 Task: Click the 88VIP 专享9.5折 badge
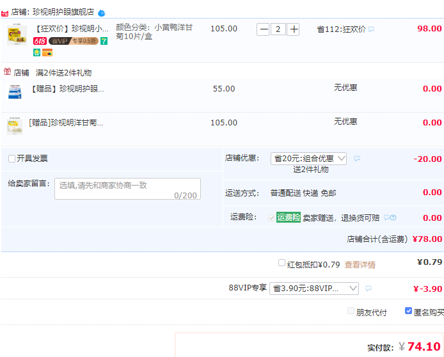[x=74, y=41]
